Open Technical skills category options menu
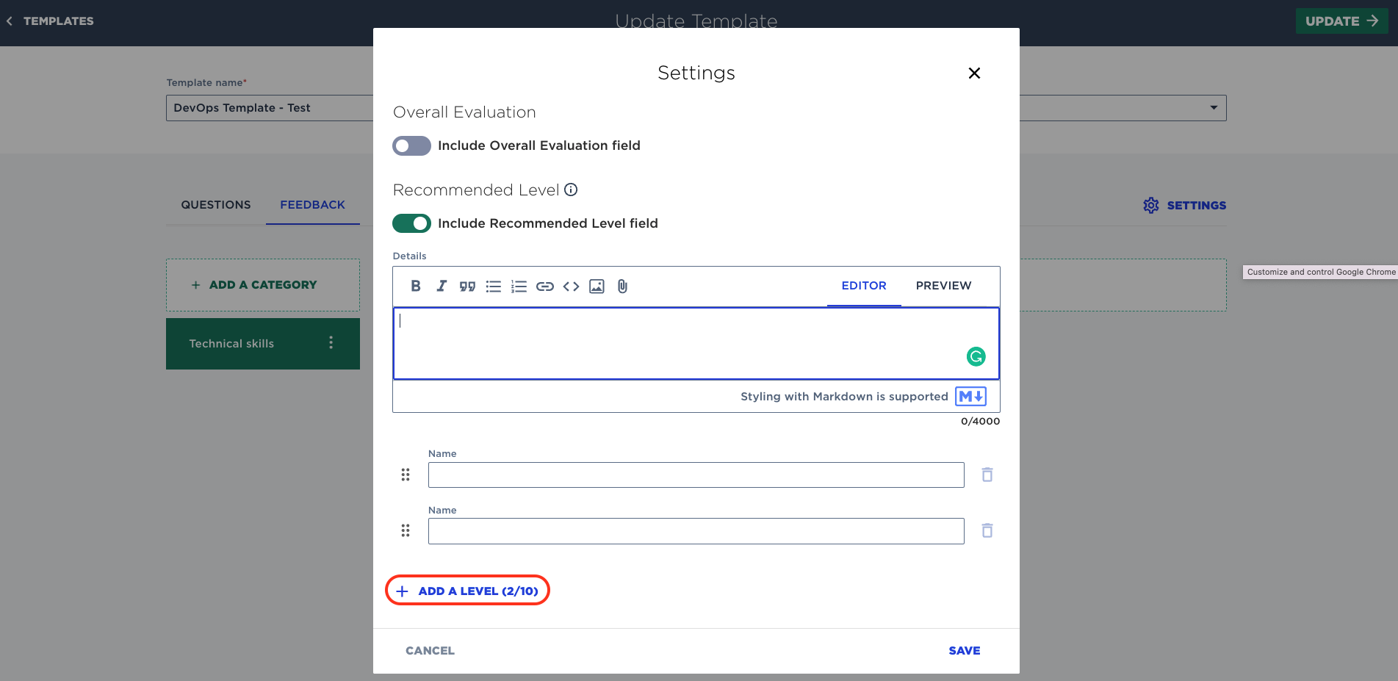Image resolution: width=1398 pixels, height=681 pixels. coord(331,343)
